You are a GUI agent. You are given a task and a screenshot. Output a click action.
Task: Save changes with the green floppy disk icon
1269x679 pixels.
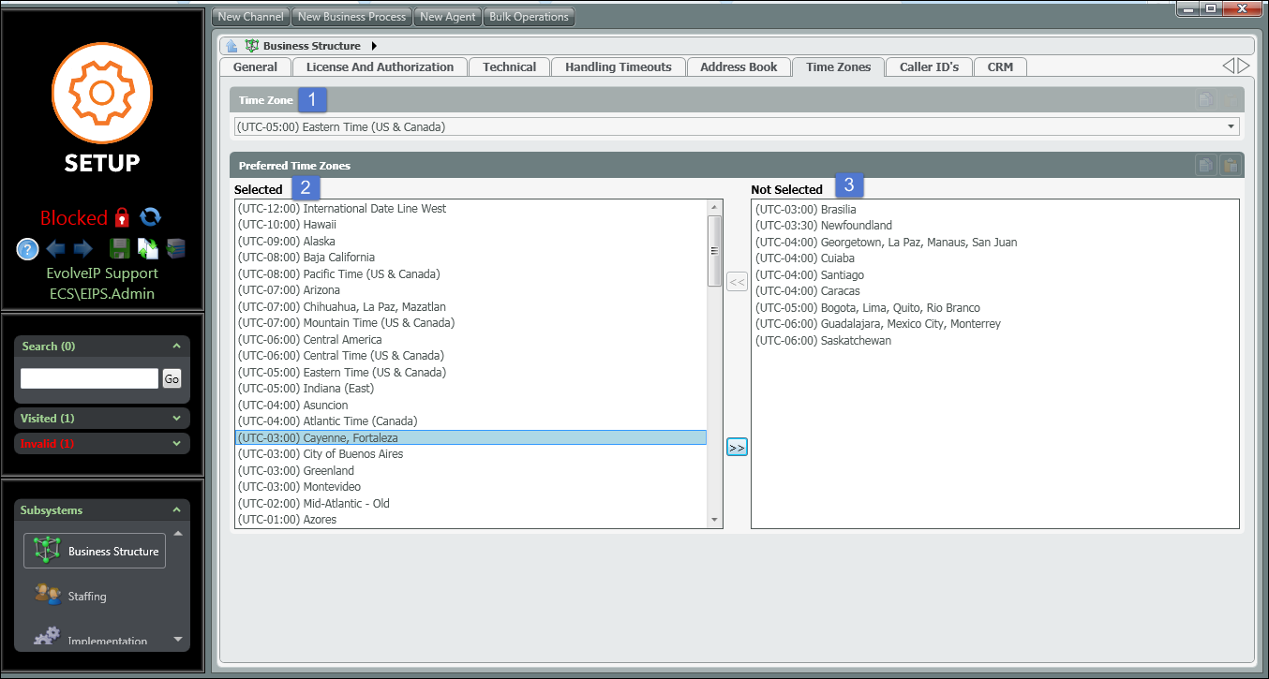click(x=119, y=249)
